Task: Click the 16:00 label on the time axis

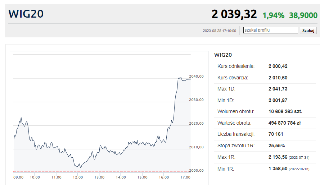Action: point(164,177)
